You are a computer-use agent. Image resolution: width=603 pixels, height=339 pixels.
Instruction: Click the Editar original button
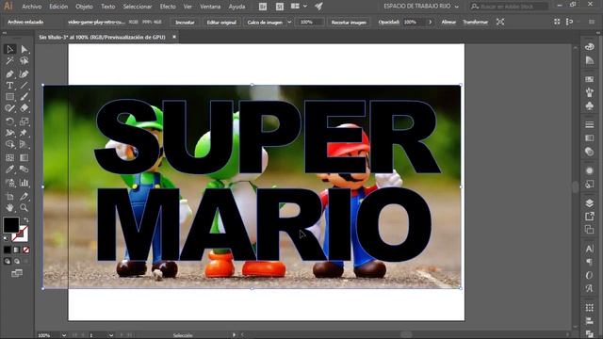coord(221,23)
